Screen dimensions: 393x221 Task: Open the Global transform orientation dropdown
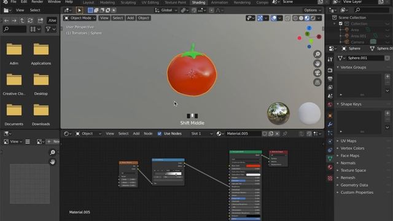pyautogui.click(x=166, y=10)
